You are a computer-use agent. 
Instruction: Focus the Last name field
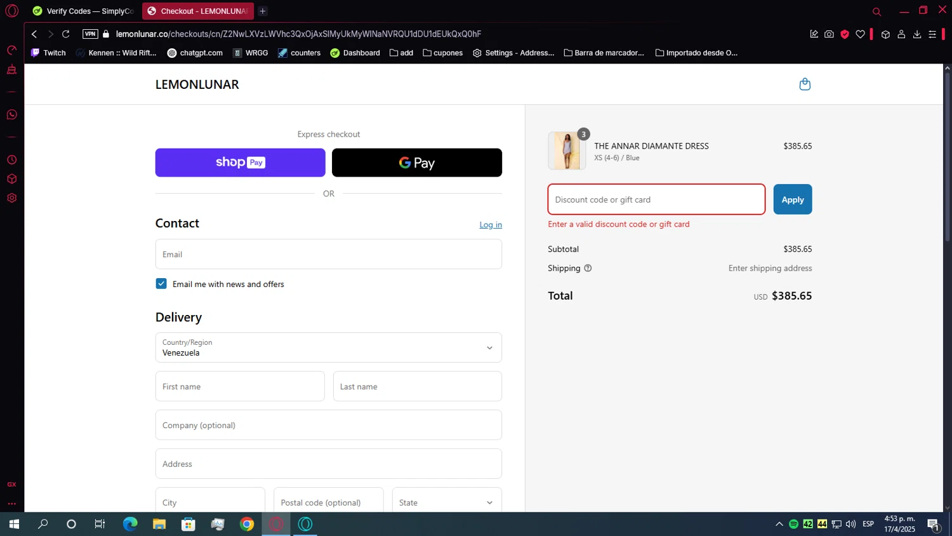point(418,386)
